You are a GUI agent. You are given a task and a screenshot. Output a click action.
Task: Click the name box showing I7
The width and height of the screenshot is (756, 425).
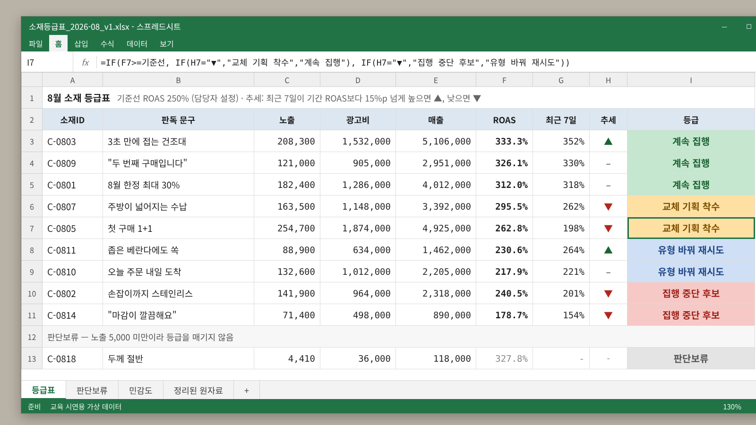[47, 62]
